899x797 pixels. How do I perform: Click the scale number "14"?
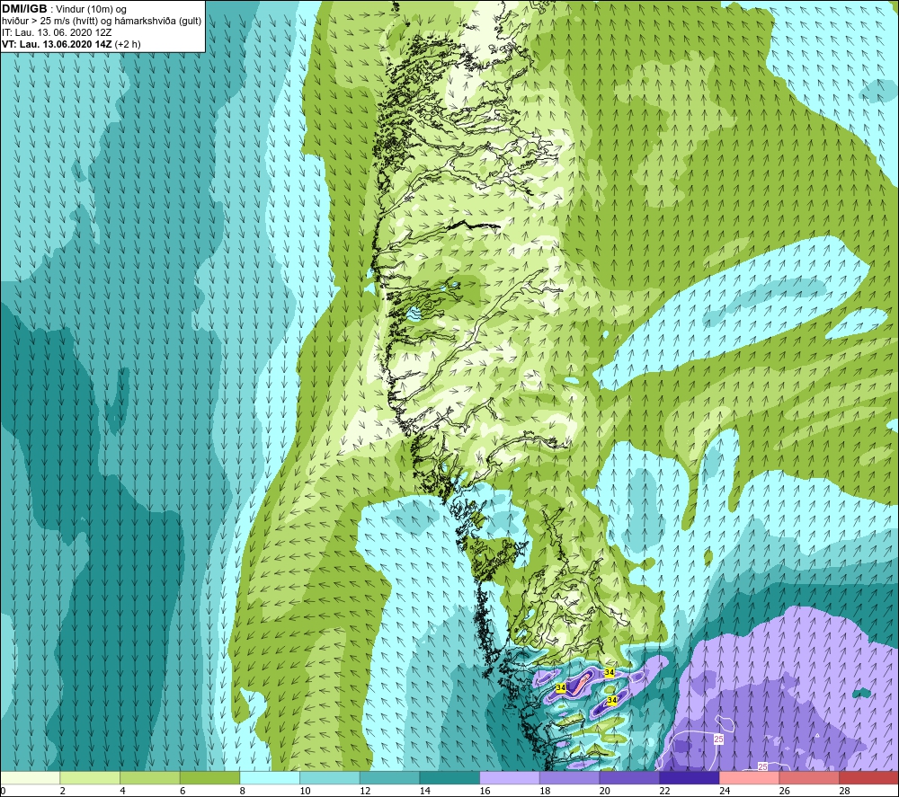tap(425, 791)
